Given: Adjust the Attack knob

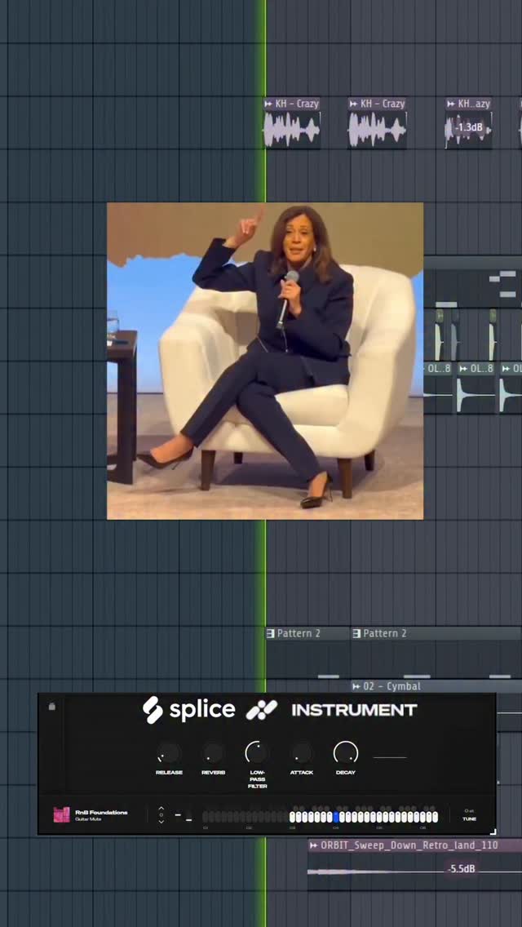Looking at the screenshot, I should click(302, 753).
